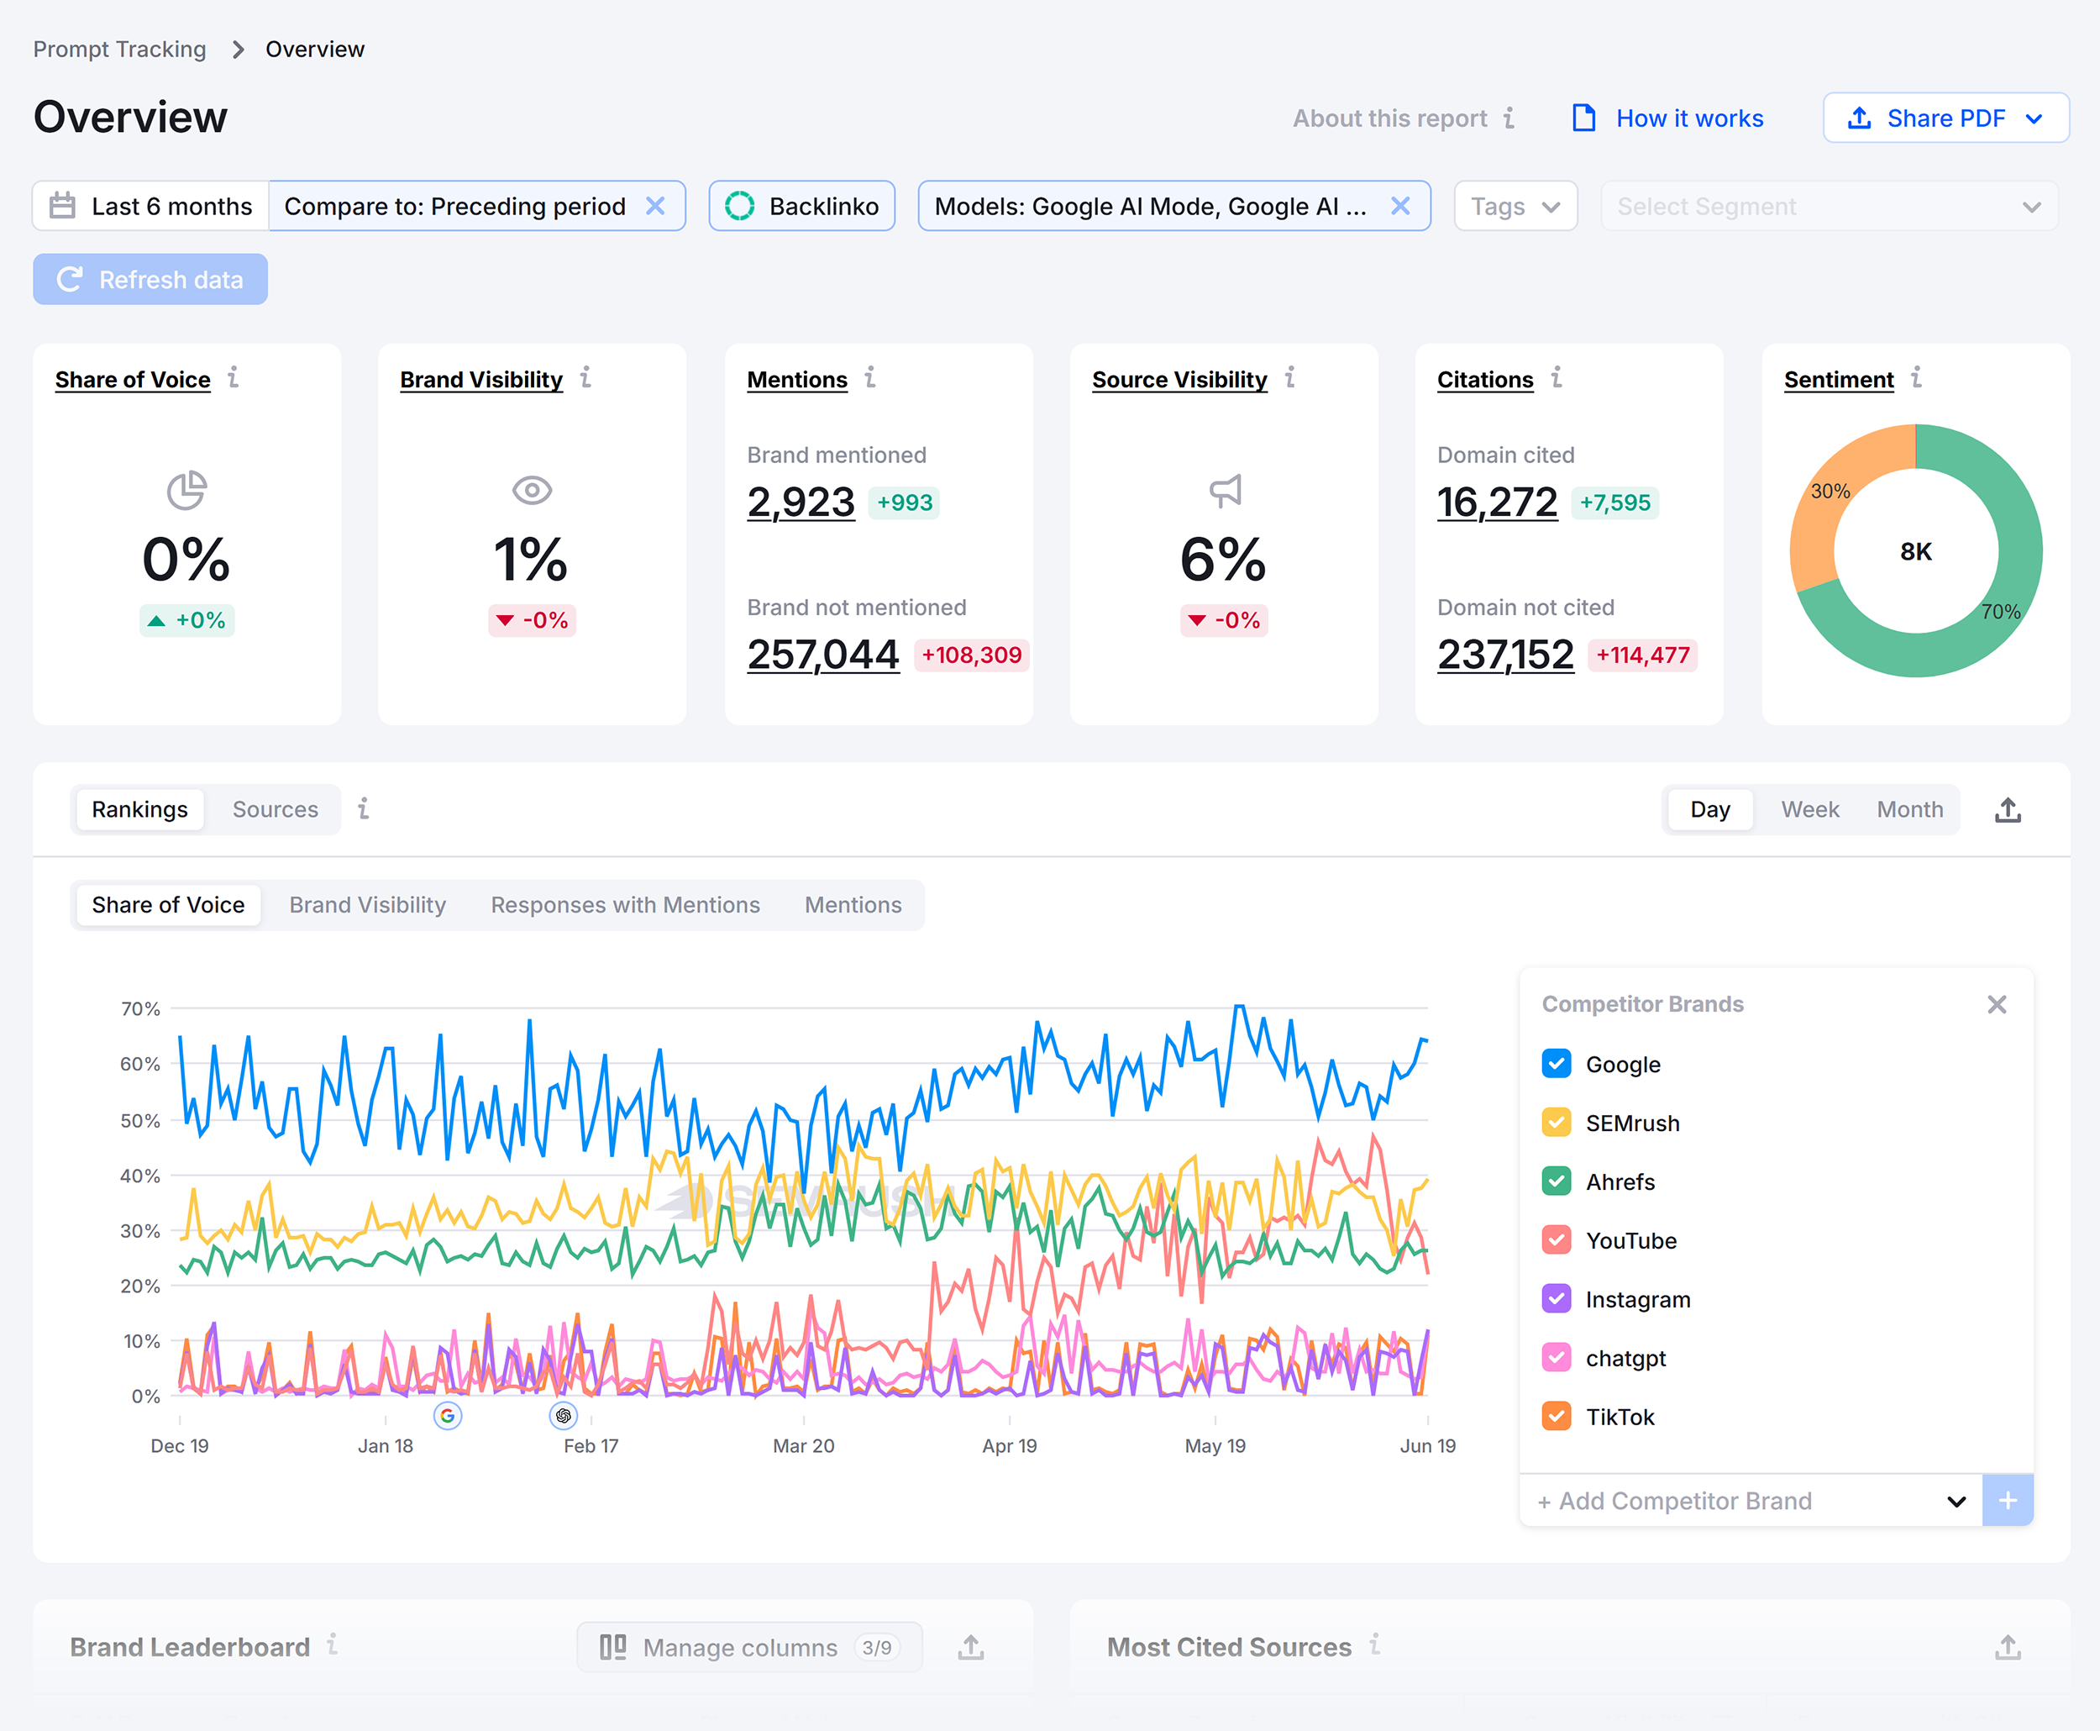Select Day chart granularity
Image resolution: width=2100 pixels, height=1731 pixels.
pyautogui.click(x=1709, y=808)
